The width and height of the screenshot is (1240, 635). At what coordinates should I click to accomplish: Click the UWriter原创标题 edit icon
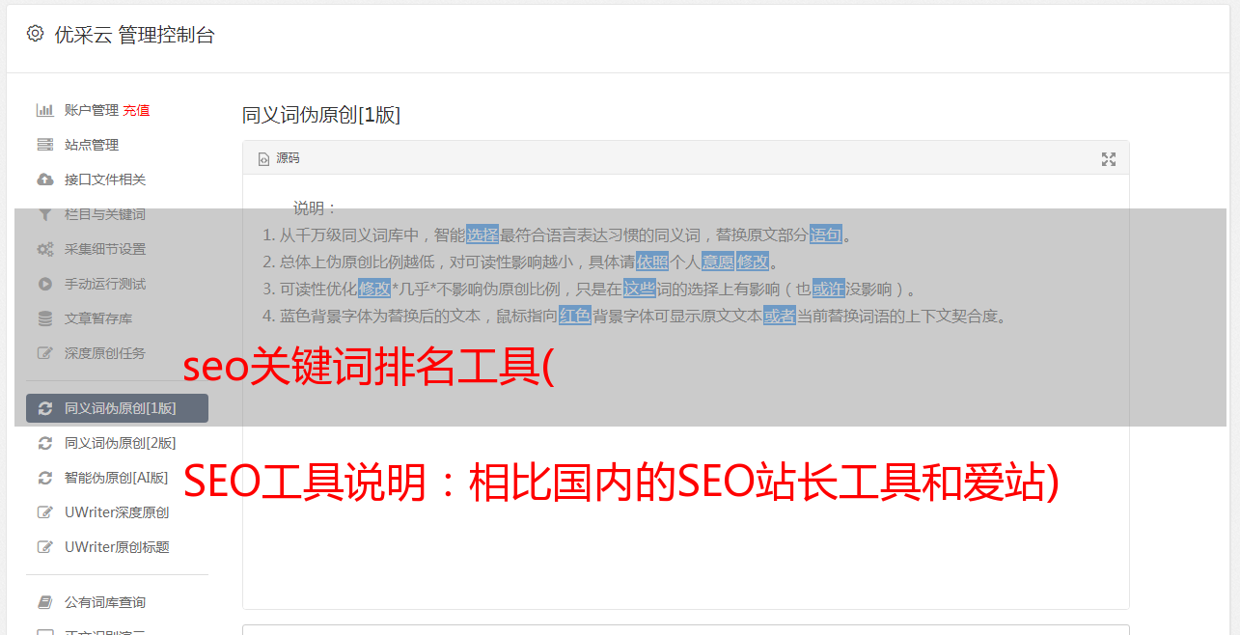44,547
